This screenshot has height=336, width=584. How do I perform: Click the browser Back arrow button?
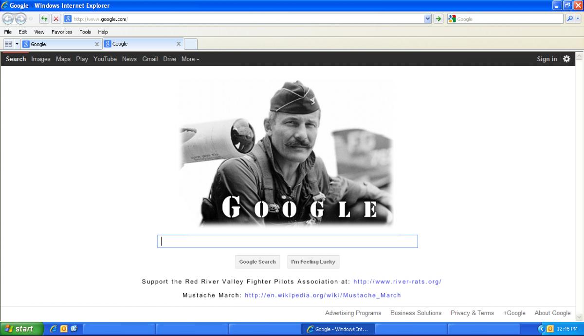[x=8, y=19]
